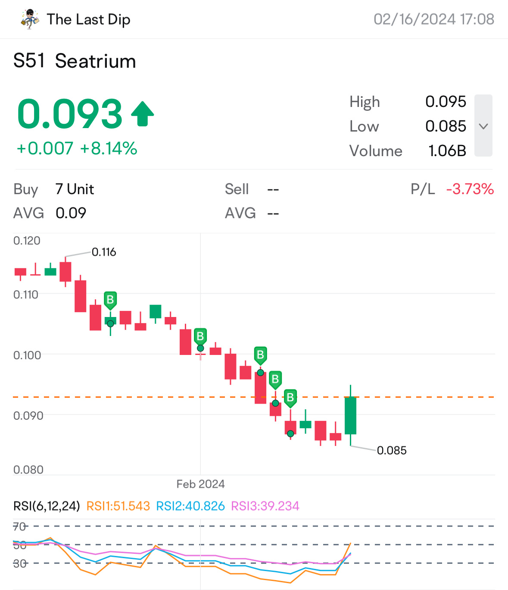Tap the Volume 1.06B value
The height and width of the screenshot is (590, 508).
447,151
